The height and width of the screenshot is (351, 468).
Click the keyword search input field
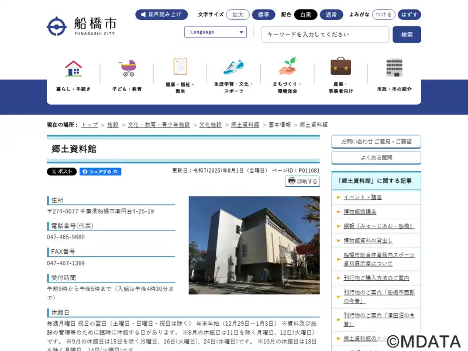(x=325, y=35)
